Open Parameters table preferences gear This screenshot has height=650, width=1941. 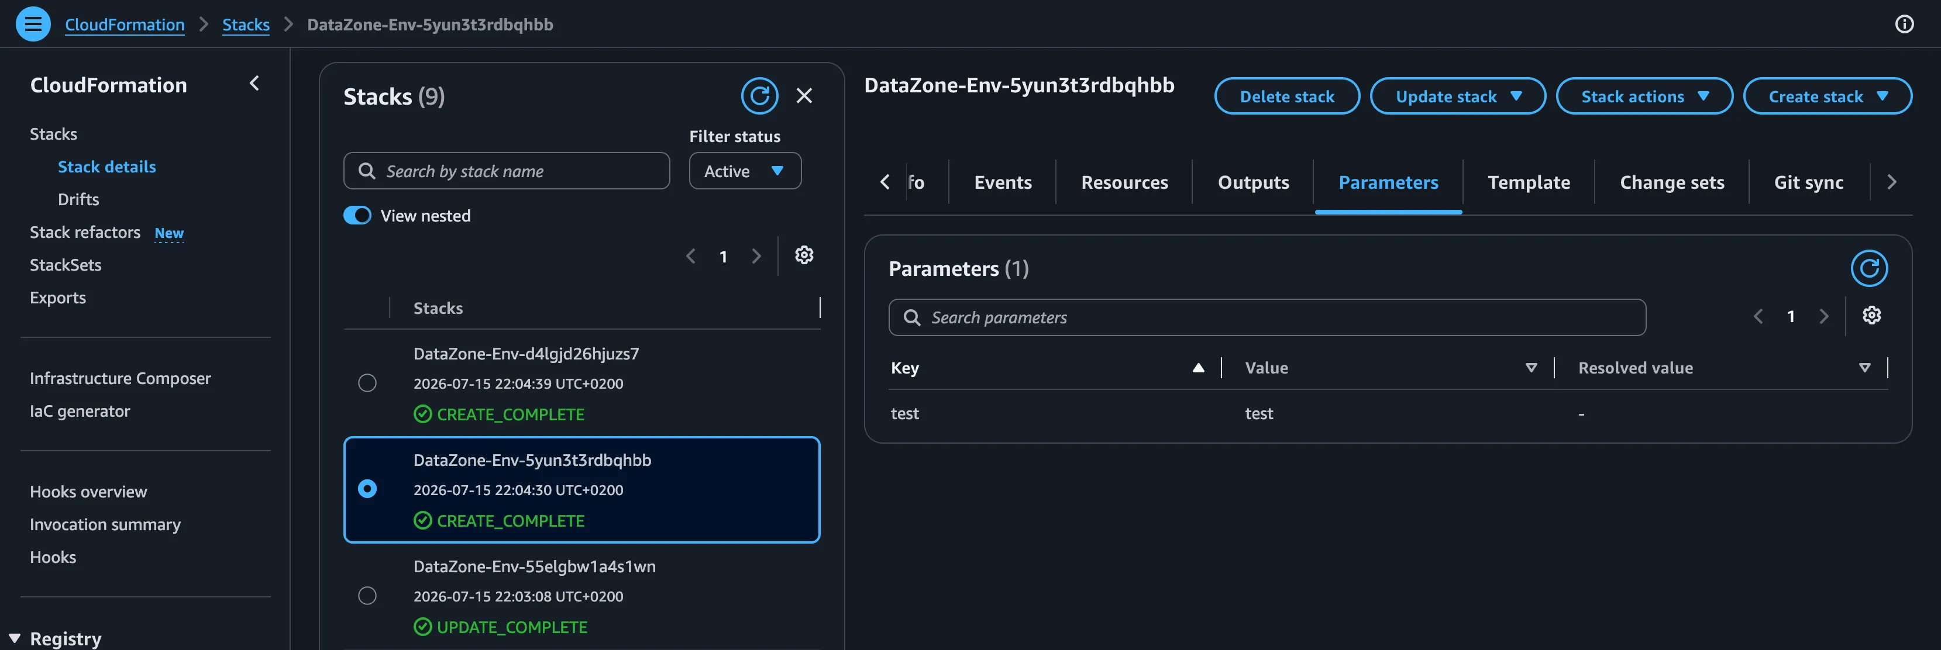tap(1872, 316)
